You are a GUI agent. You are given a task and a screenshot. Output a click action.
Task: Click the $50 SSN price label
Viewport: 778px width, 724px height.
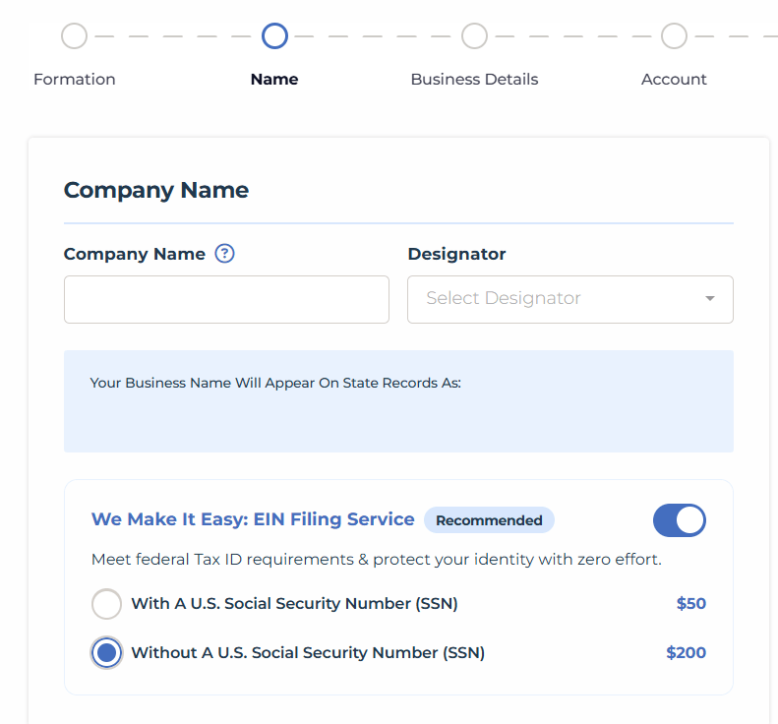coord(690,603)
